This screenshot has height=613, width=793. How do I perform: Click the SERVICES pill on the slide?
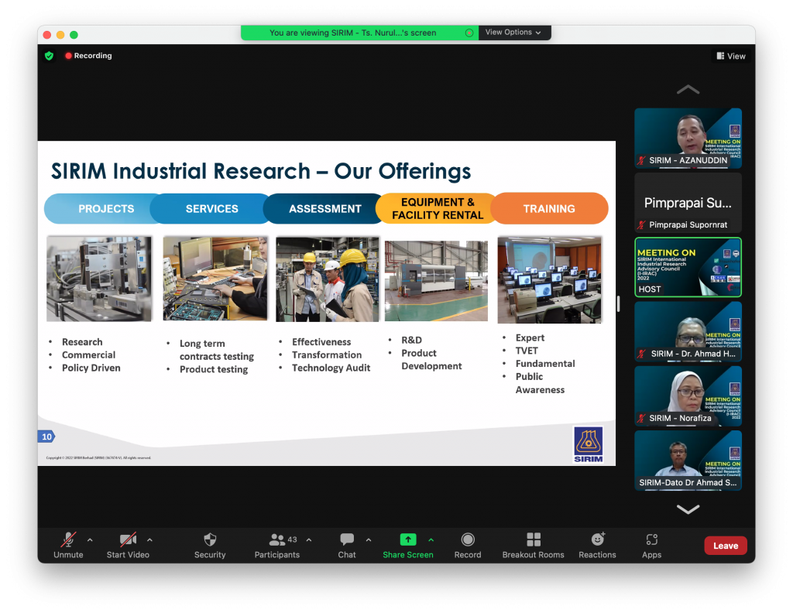click(211, 208)
